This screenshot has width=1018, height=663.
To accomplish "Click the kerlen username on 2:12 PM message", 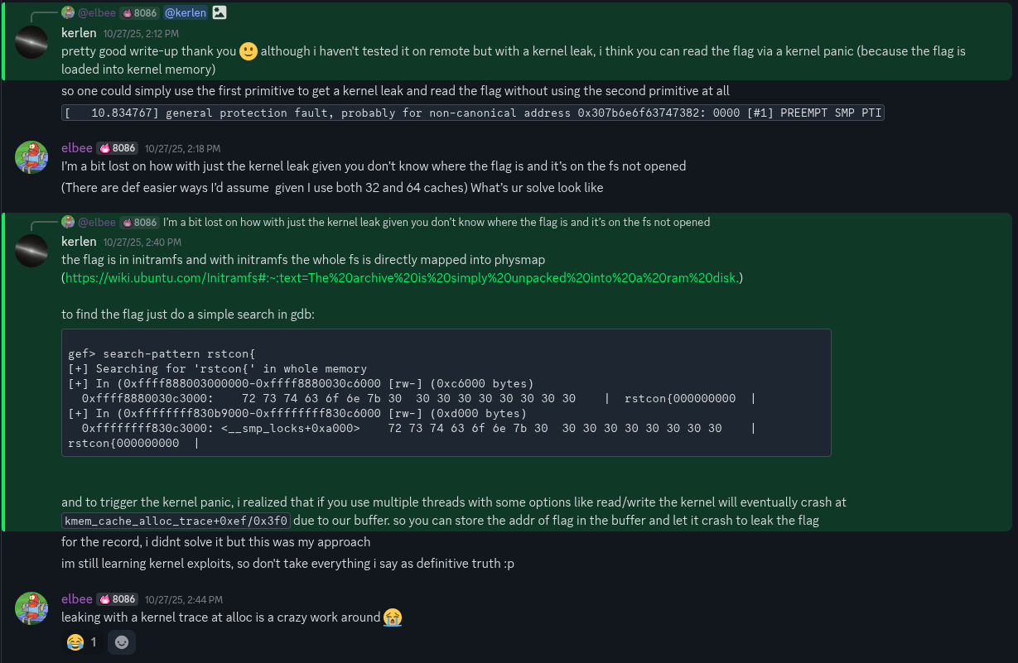I will (x=79, y=33).
